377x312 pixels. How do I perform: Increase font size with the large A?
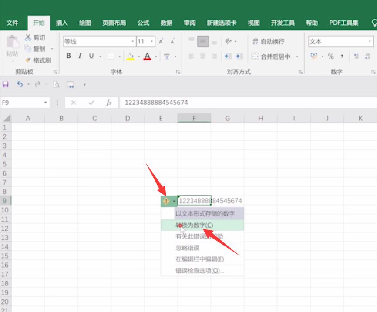point(161,42)
